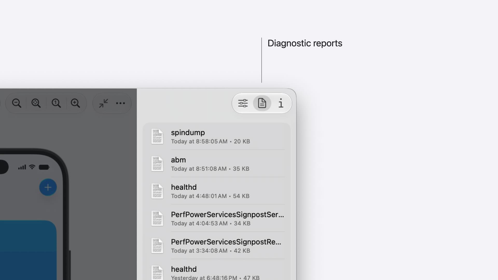Click the battery icon in phone status bar
The image size is (498, 280).
(44, 167)
